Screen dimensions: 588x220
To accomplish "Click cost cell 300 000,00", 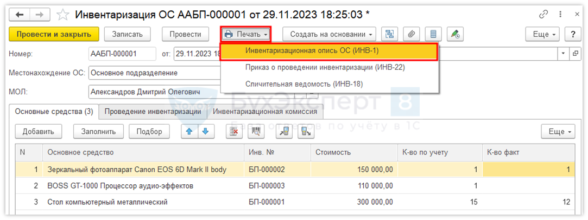I will (354, 203).
